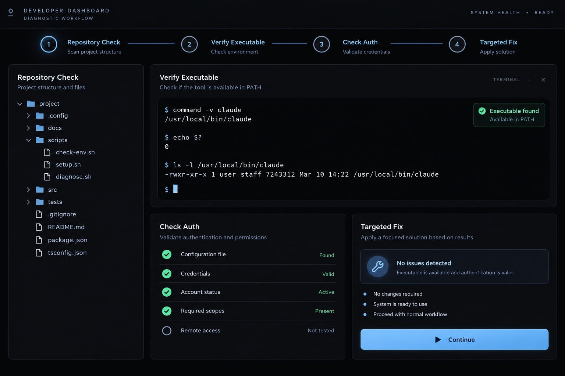Click the check-env.sh file icon
The image size is (565, 376).
(47, 152)
